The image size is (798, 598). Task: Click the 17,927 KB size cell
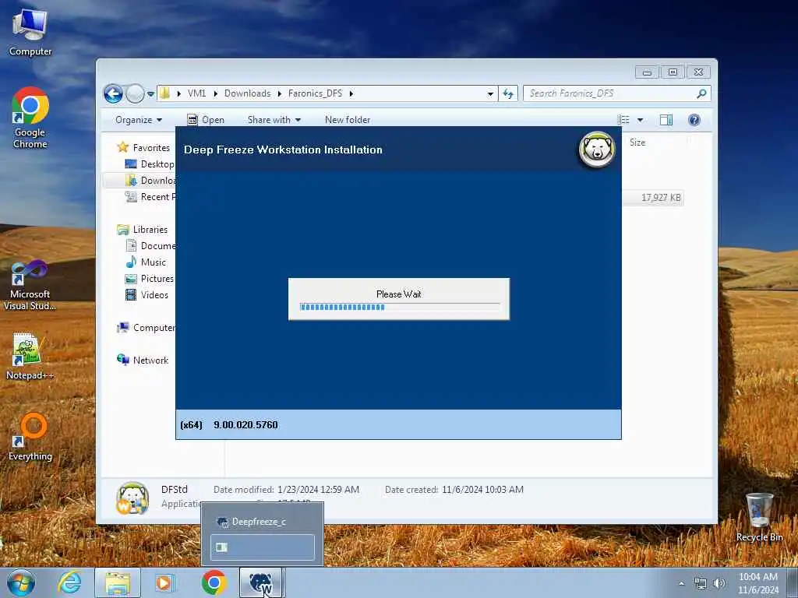[661, 198]
